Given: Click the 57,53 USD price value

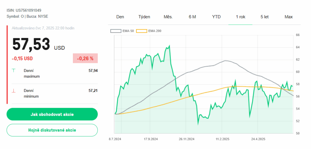Looking at the screenshot, I should point(31,45).
